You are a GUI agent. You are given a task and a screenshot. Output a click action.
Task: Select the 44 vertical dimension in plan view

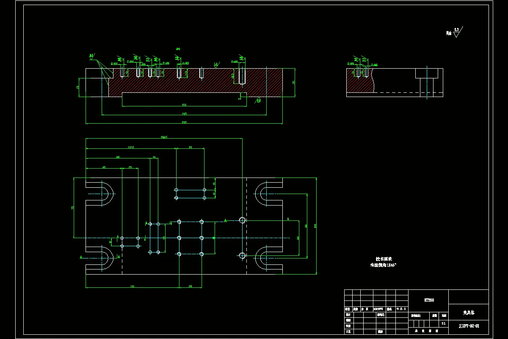(298, 239)
